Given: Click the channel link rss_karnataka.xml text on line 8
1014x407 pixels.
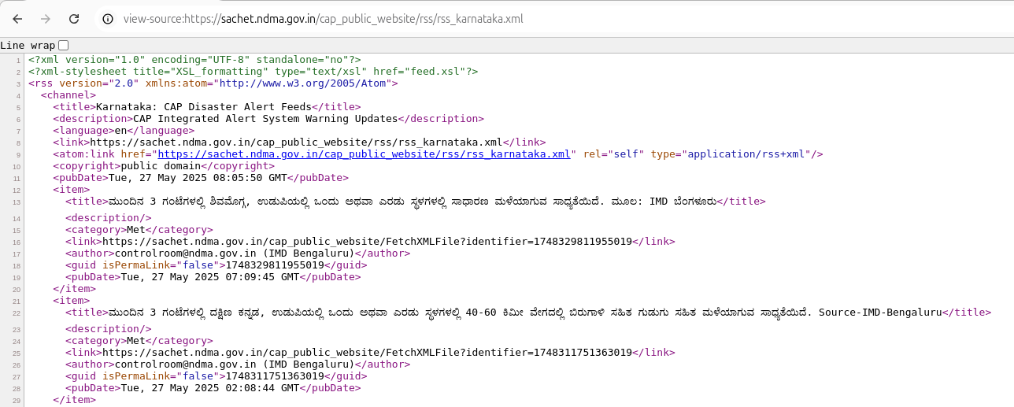Looking at the screenshot, I should (296, 142).
